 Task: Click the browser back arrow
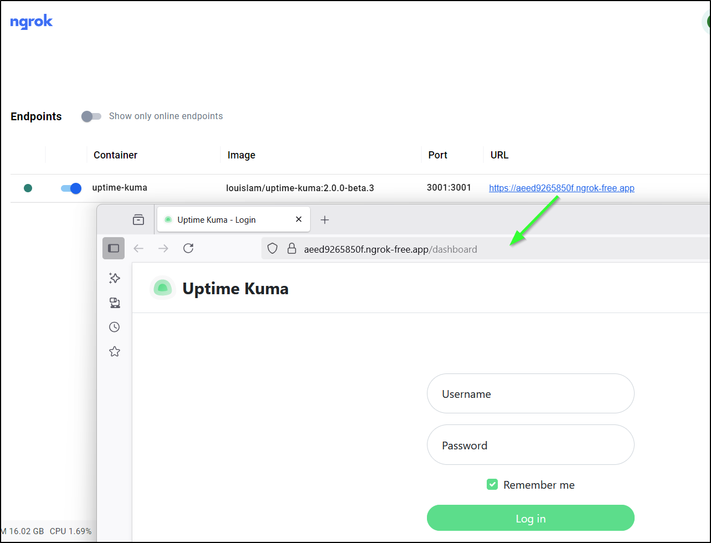pyautogui.click(x=138, y=248)
